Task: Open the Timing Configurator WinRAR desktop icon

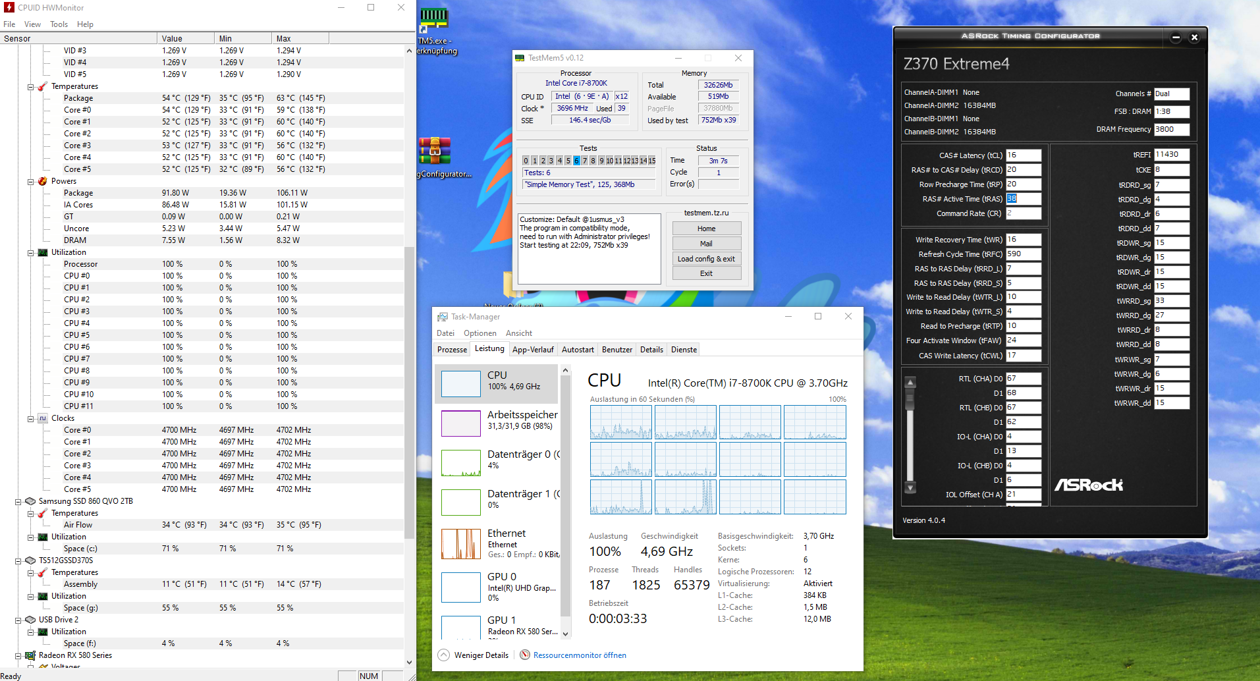Action: [435, 150]
